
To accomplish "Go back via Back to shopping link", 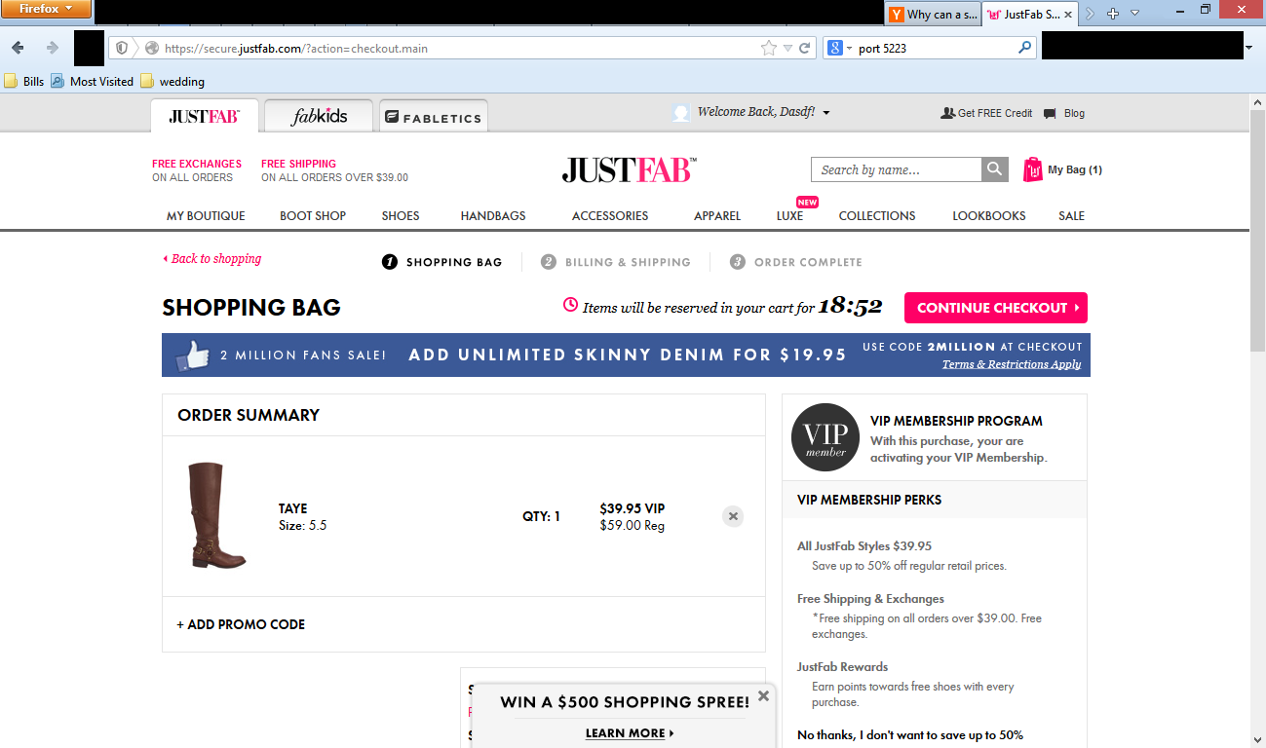I will click(212, 259).
